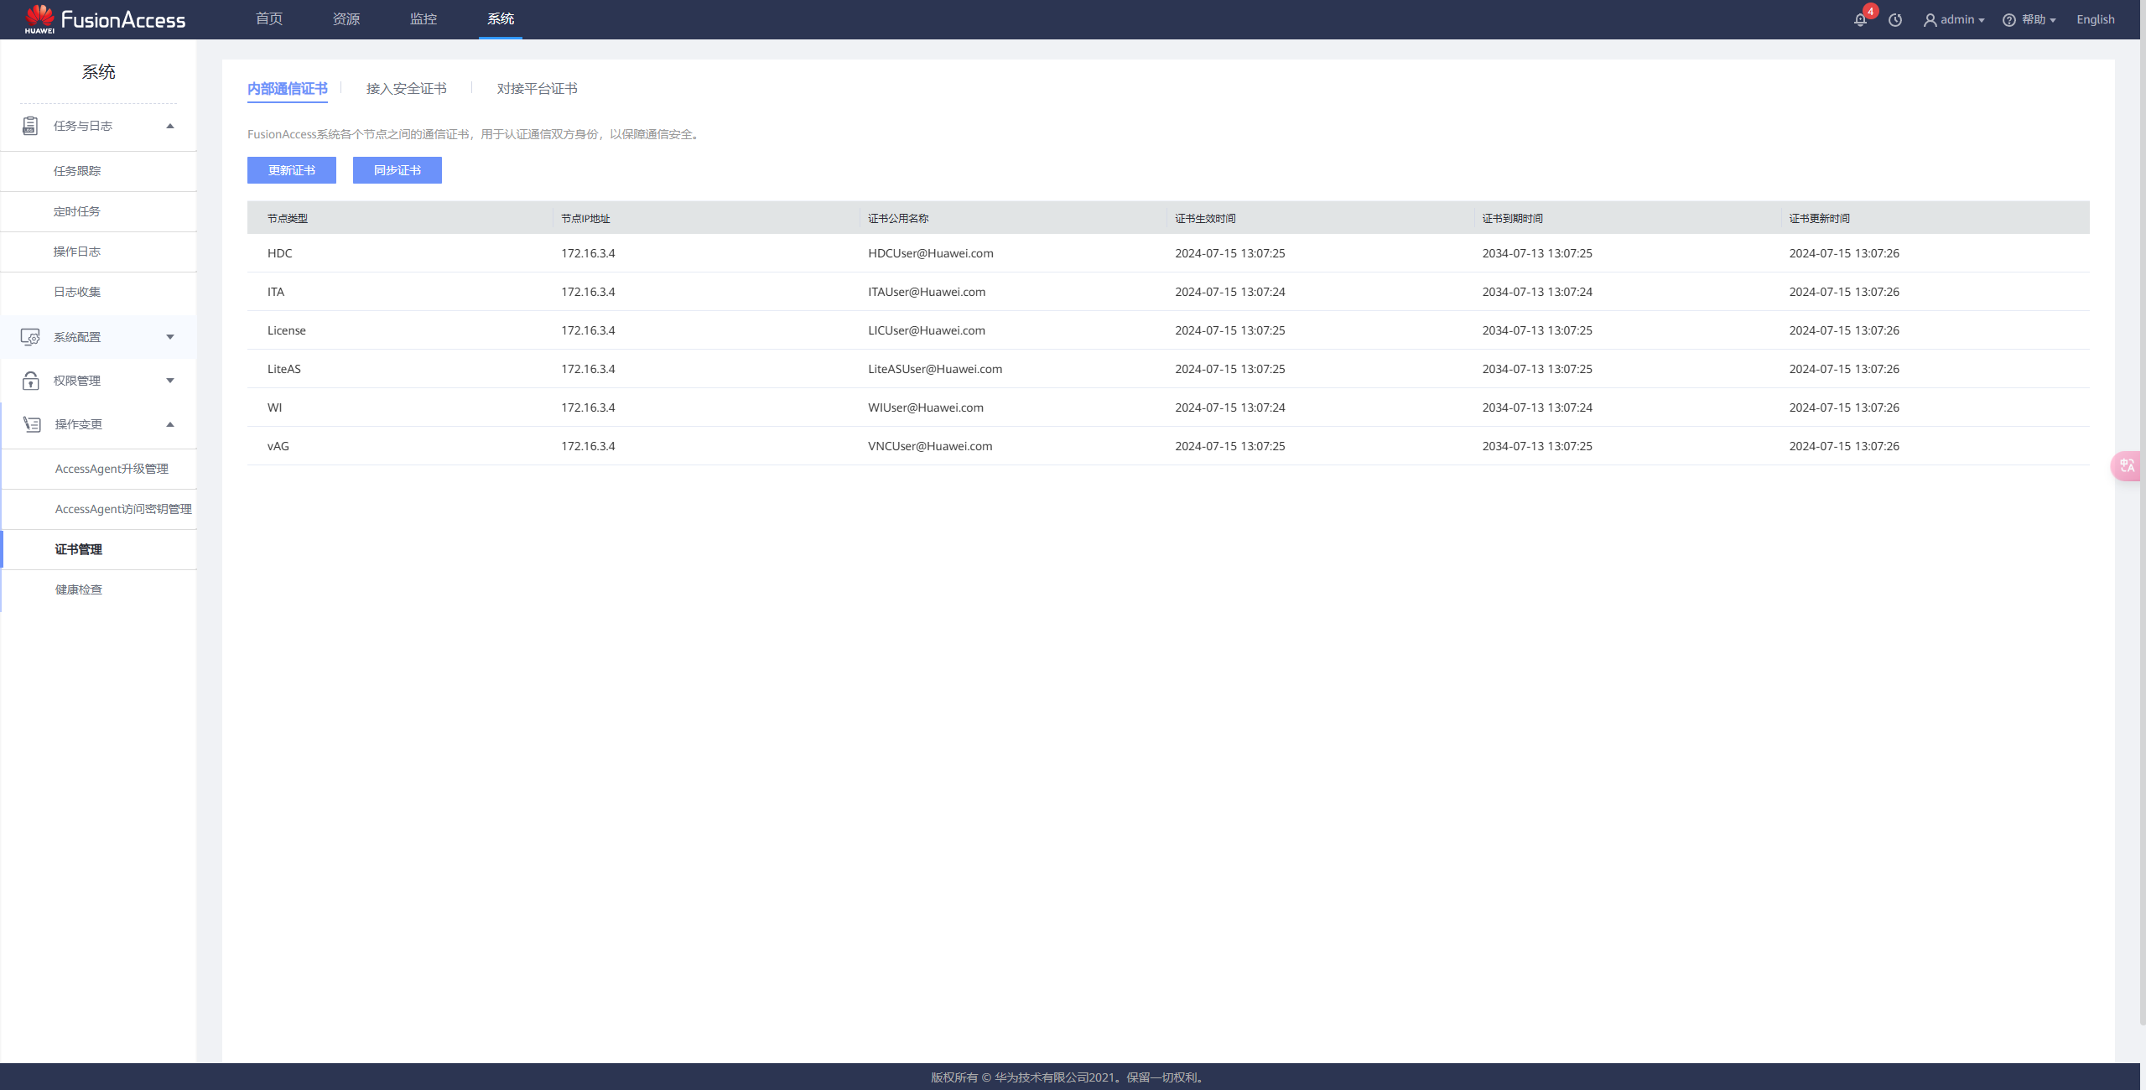Open 资源 in top navigation

pyautogui.click(x=346, y=19)
